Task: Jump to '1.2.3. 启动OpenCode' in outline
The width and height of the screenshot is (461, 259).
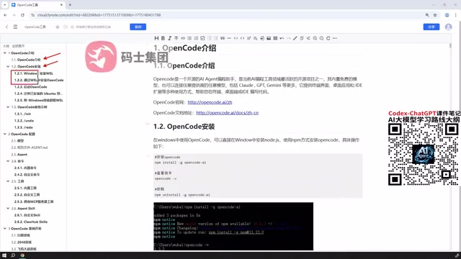Action: [30, 87]
